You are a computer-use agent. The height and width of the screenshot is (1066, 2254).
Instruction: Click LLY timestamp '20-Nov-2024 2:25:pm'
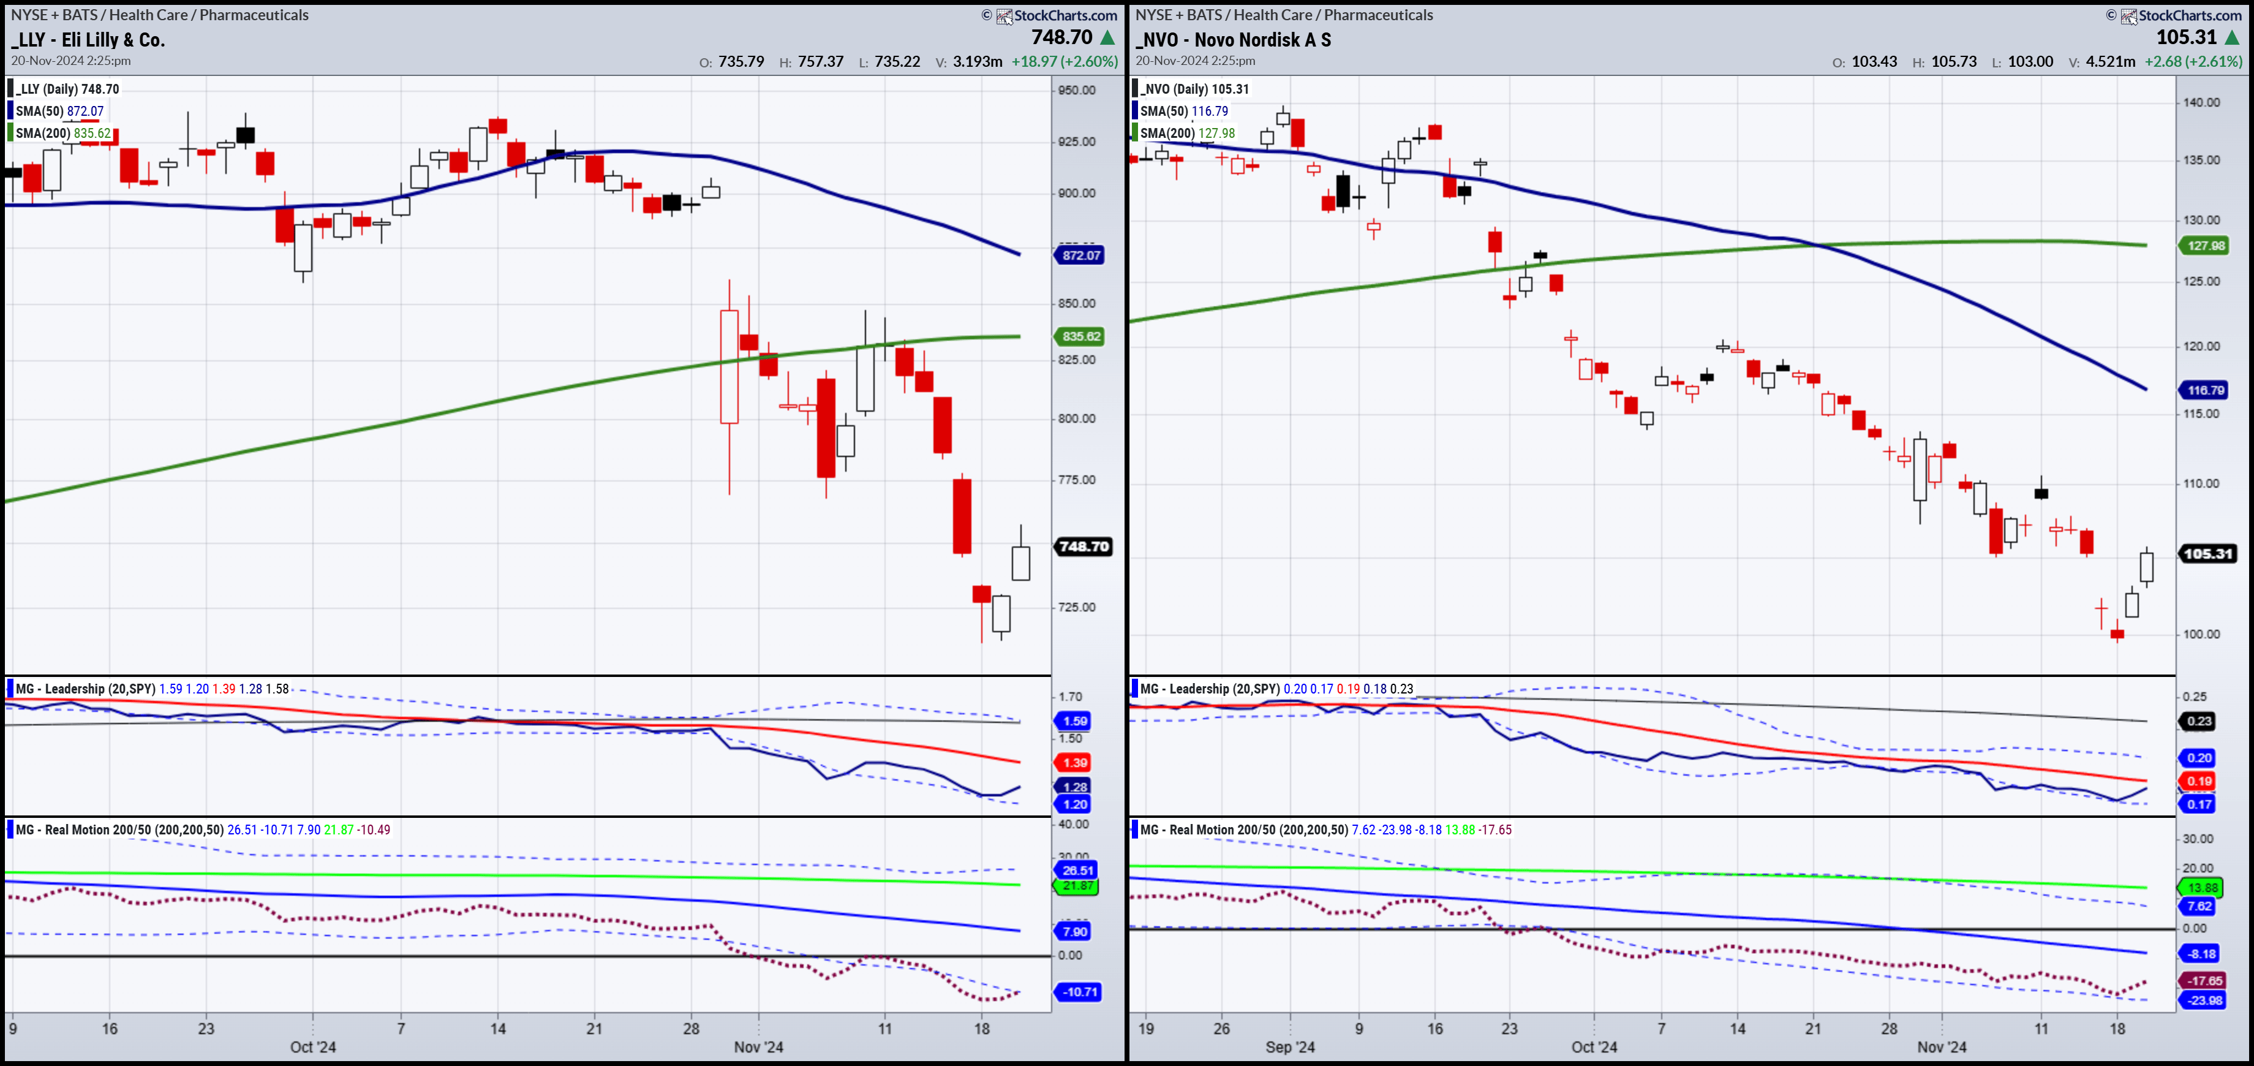coord(71,61)
